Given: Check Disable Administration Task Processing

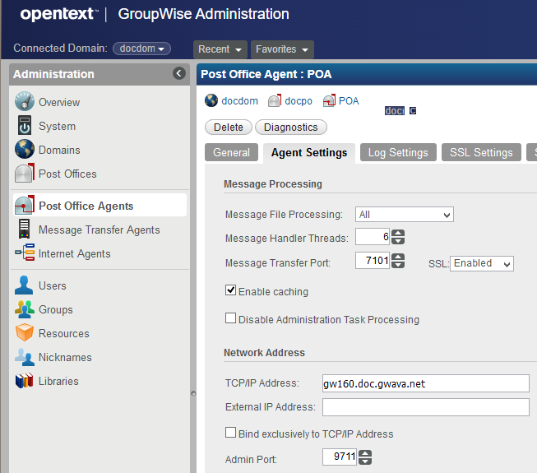Looking at the screenshot, I should pos(231,318).
